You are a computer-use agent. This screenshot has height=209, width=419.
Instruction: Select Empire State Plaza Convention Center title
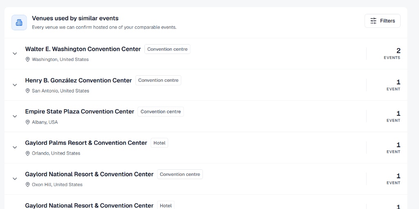tap(80, 112)
